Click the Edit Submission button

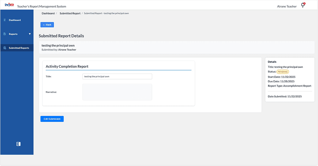coord(52,119)
